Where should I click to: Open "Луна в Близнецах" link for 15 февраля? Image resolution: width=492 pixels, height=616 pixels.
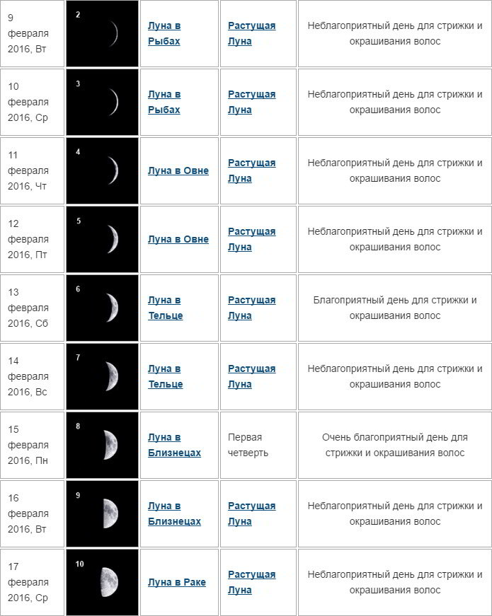[174, 445]
